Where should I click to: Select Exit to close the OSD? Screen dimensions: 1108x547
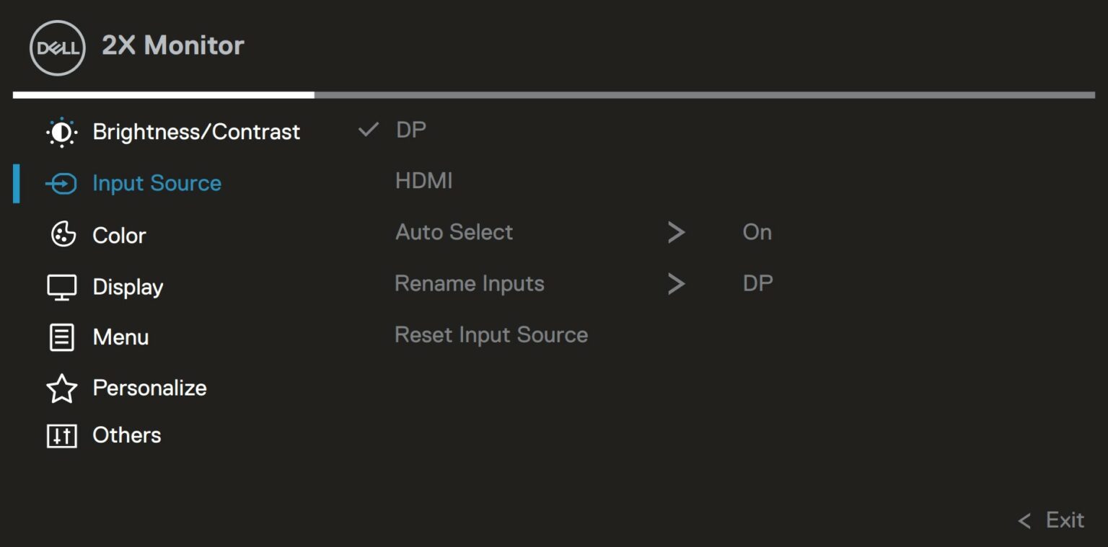[x=1064, y=520]
